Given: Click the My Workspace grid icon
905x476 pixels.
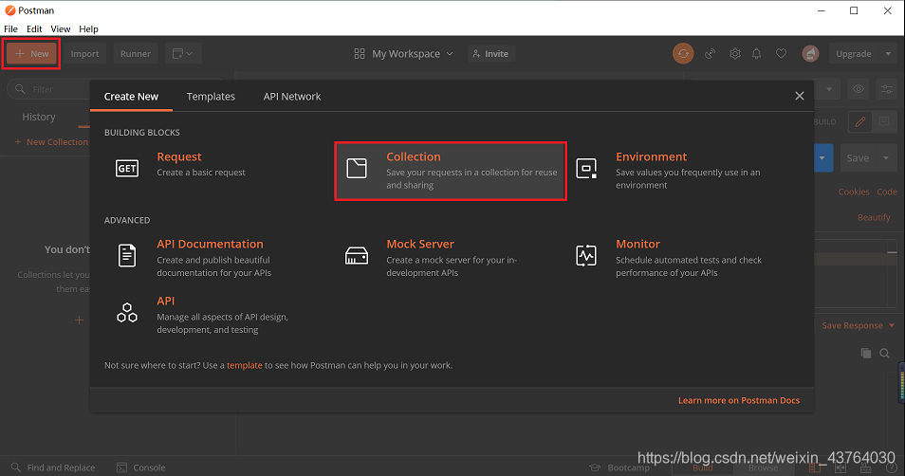Looking at the screenshot, I should click(359, 54).
